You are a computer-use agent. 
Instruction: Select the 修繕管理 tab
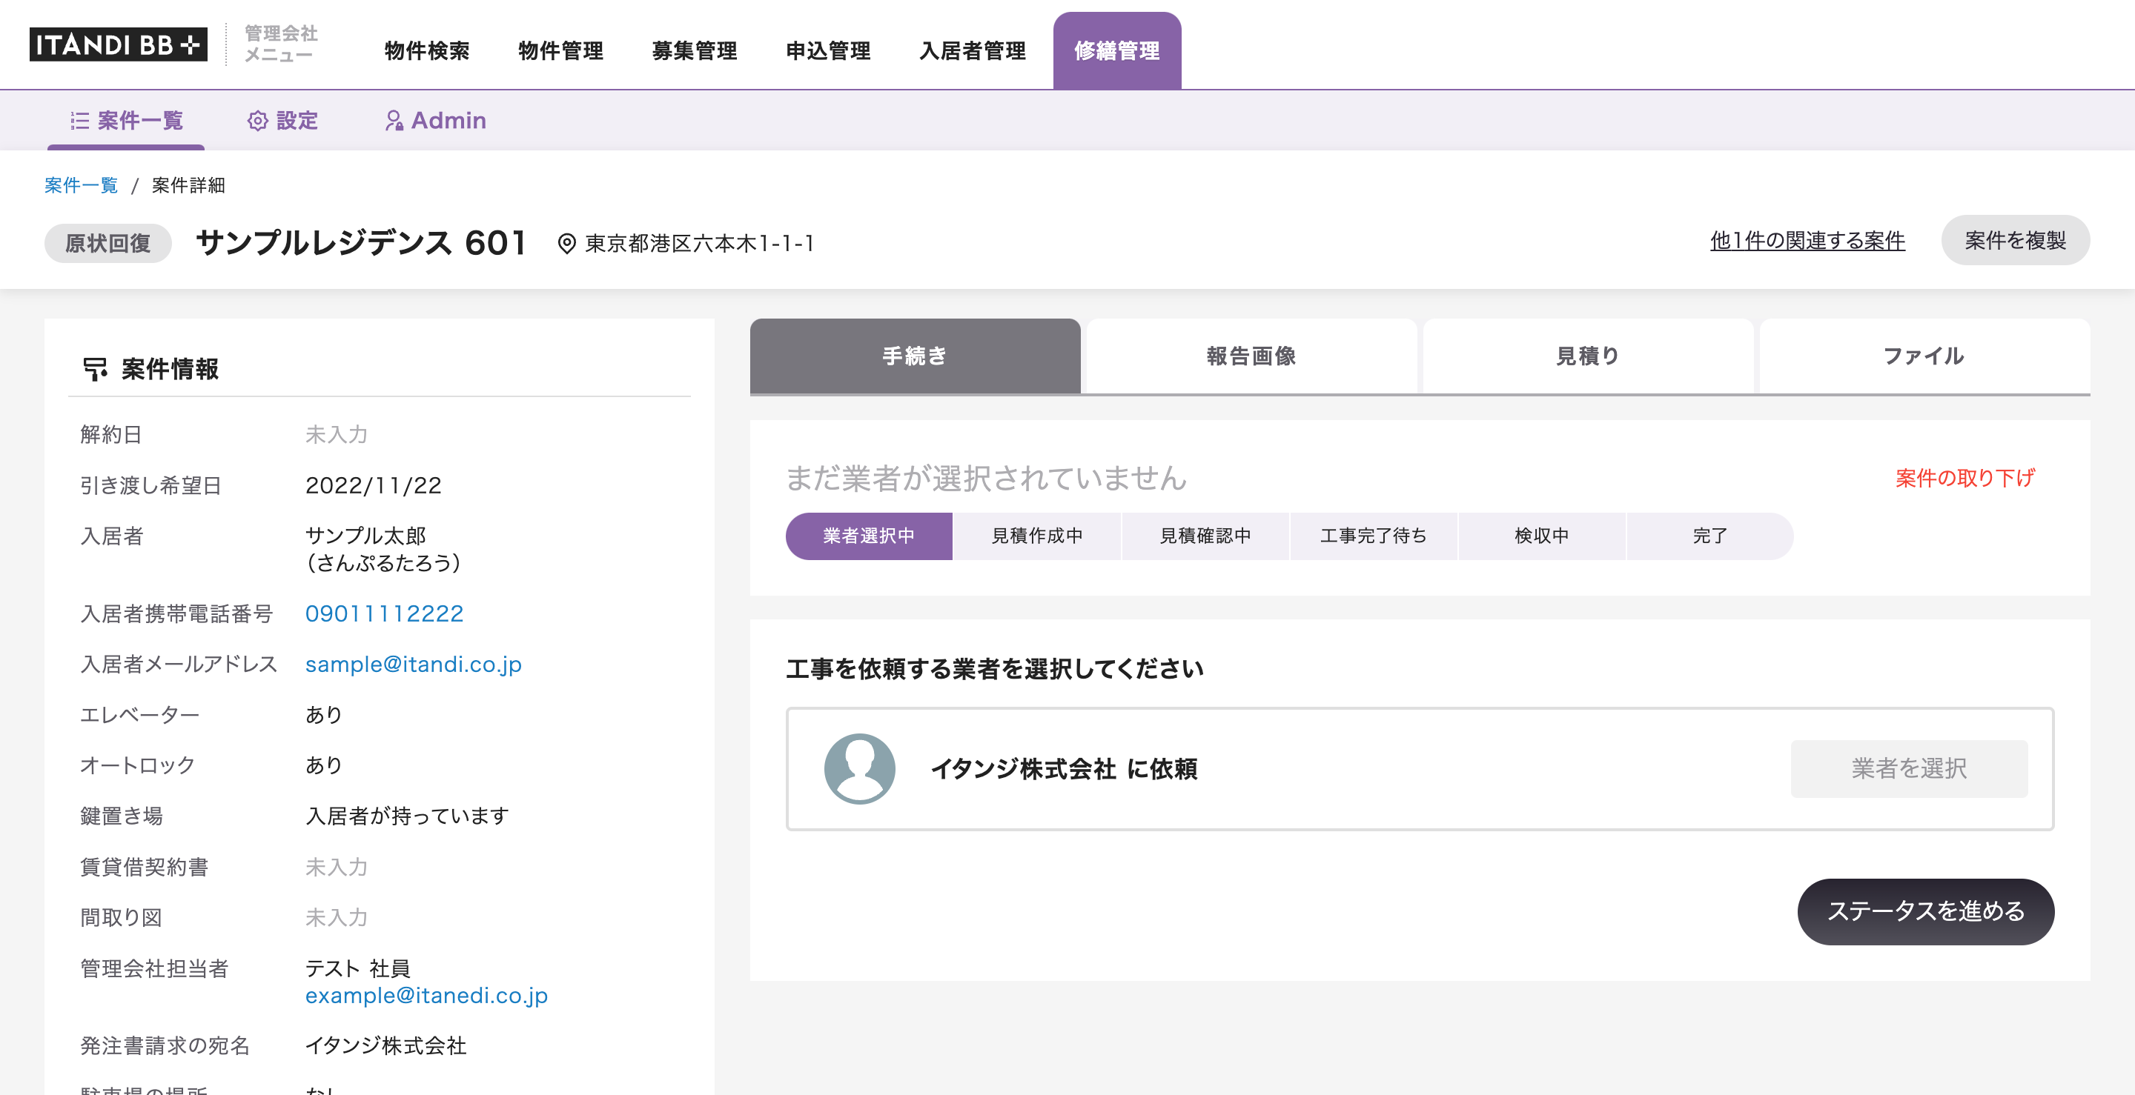[x=1117, y=51]
